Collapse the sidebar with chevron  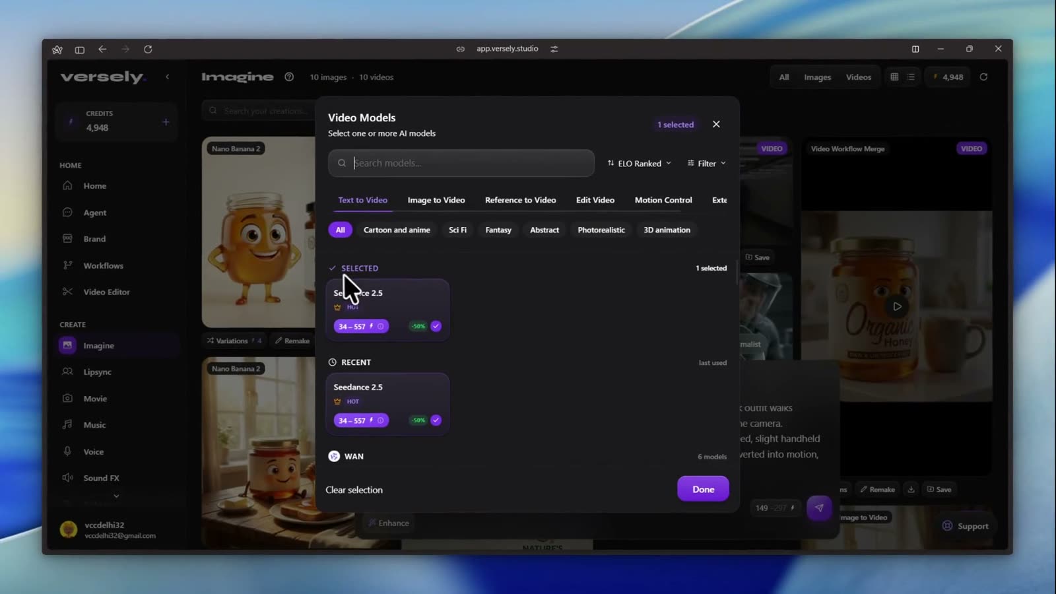(x=168, y=77)
